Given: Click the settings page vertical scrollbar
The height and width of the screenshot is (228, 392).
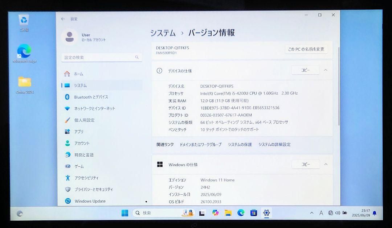Looking at the screenshot, I should 339,86.
